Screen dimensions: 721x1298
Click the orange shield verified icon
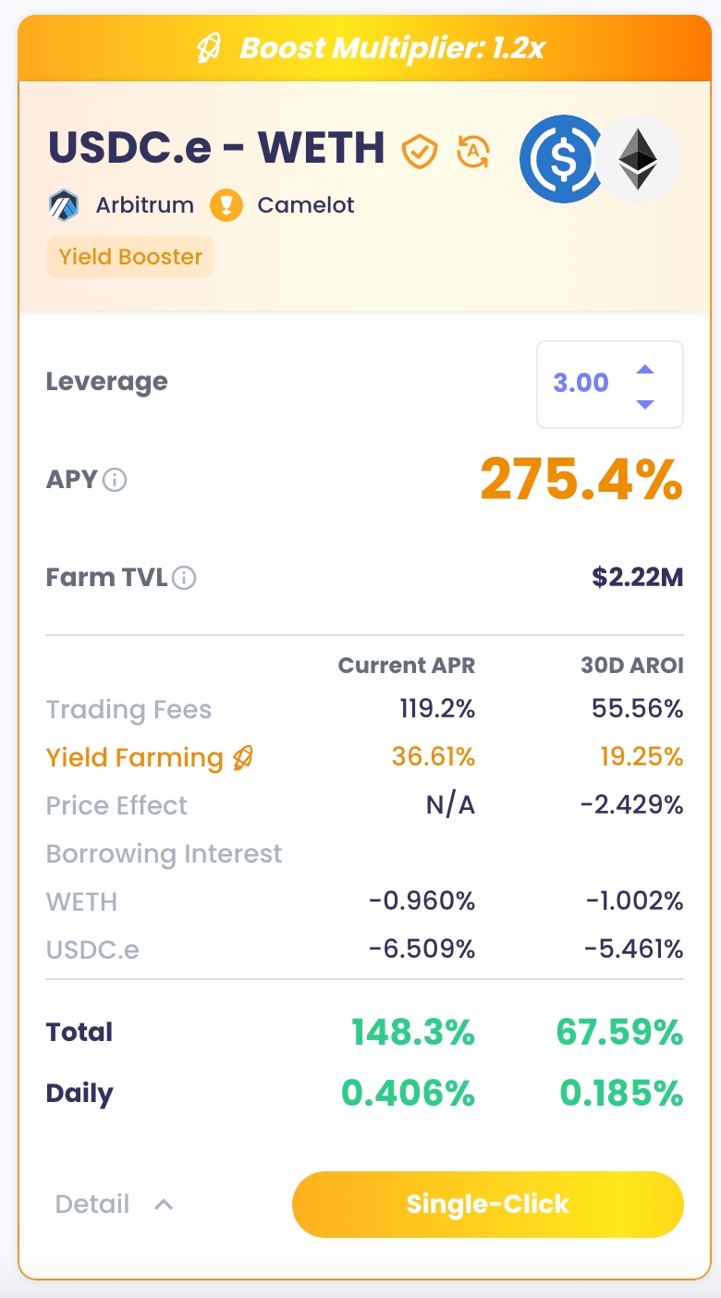pos(419,151)
